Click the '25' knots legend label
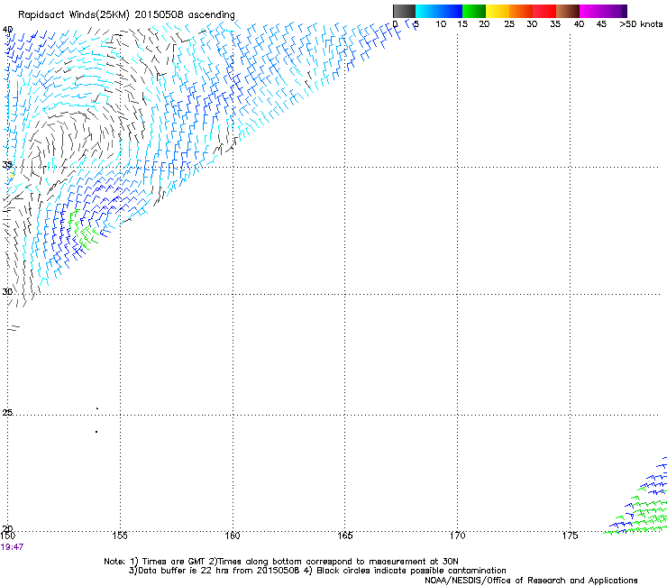The width and height of the screenshot is (667, 586). coord(509,24)
